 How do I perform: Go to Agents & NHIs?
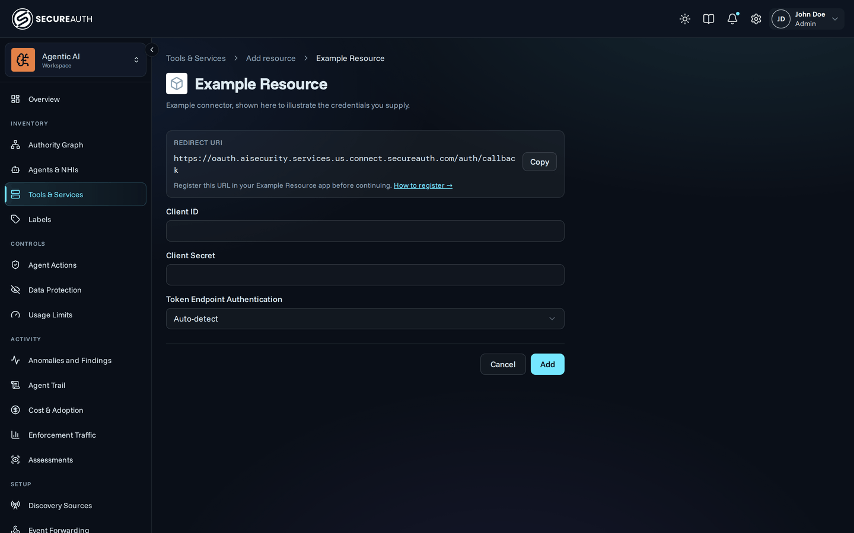75,169
